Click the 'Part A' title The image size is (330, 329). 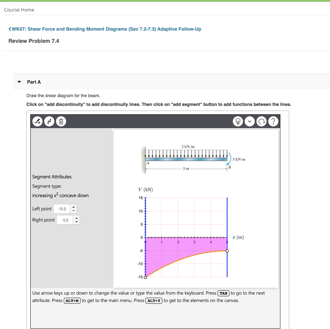coord(34,82)
